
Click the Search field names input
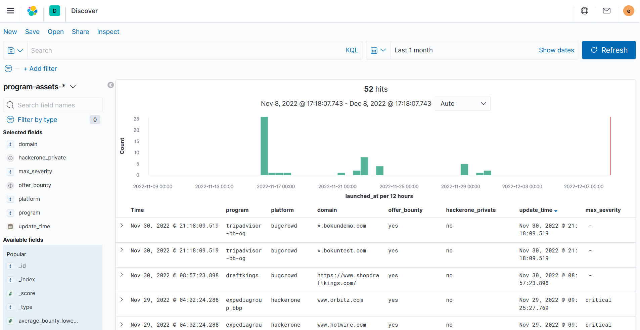pyautogui.click(x=52, y=105)
